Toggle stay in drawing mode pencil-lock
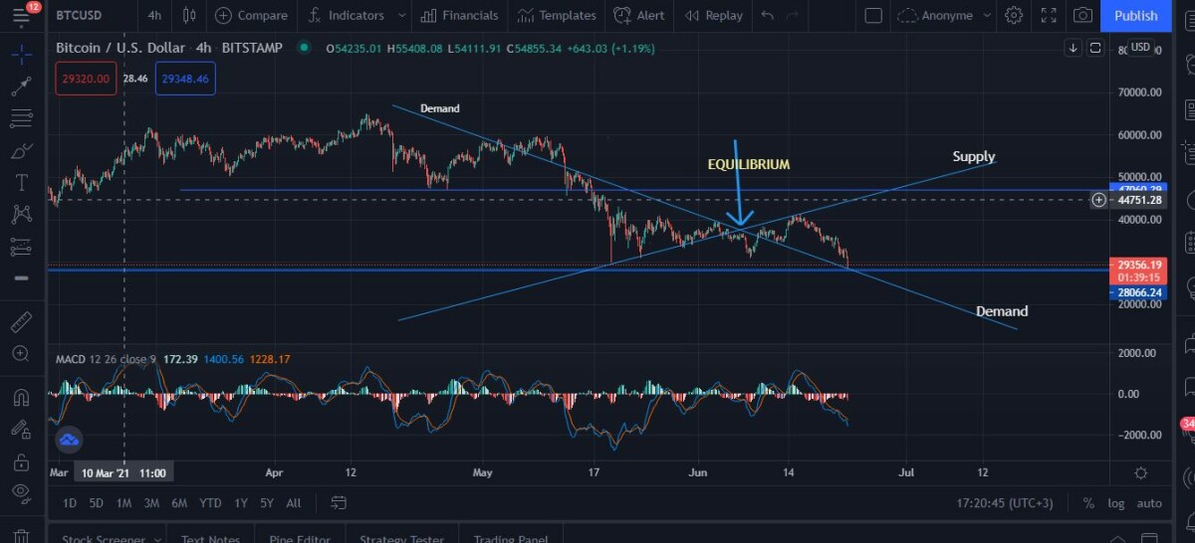Viewport: 1195px width, 543px height. [x=21, y=430]
